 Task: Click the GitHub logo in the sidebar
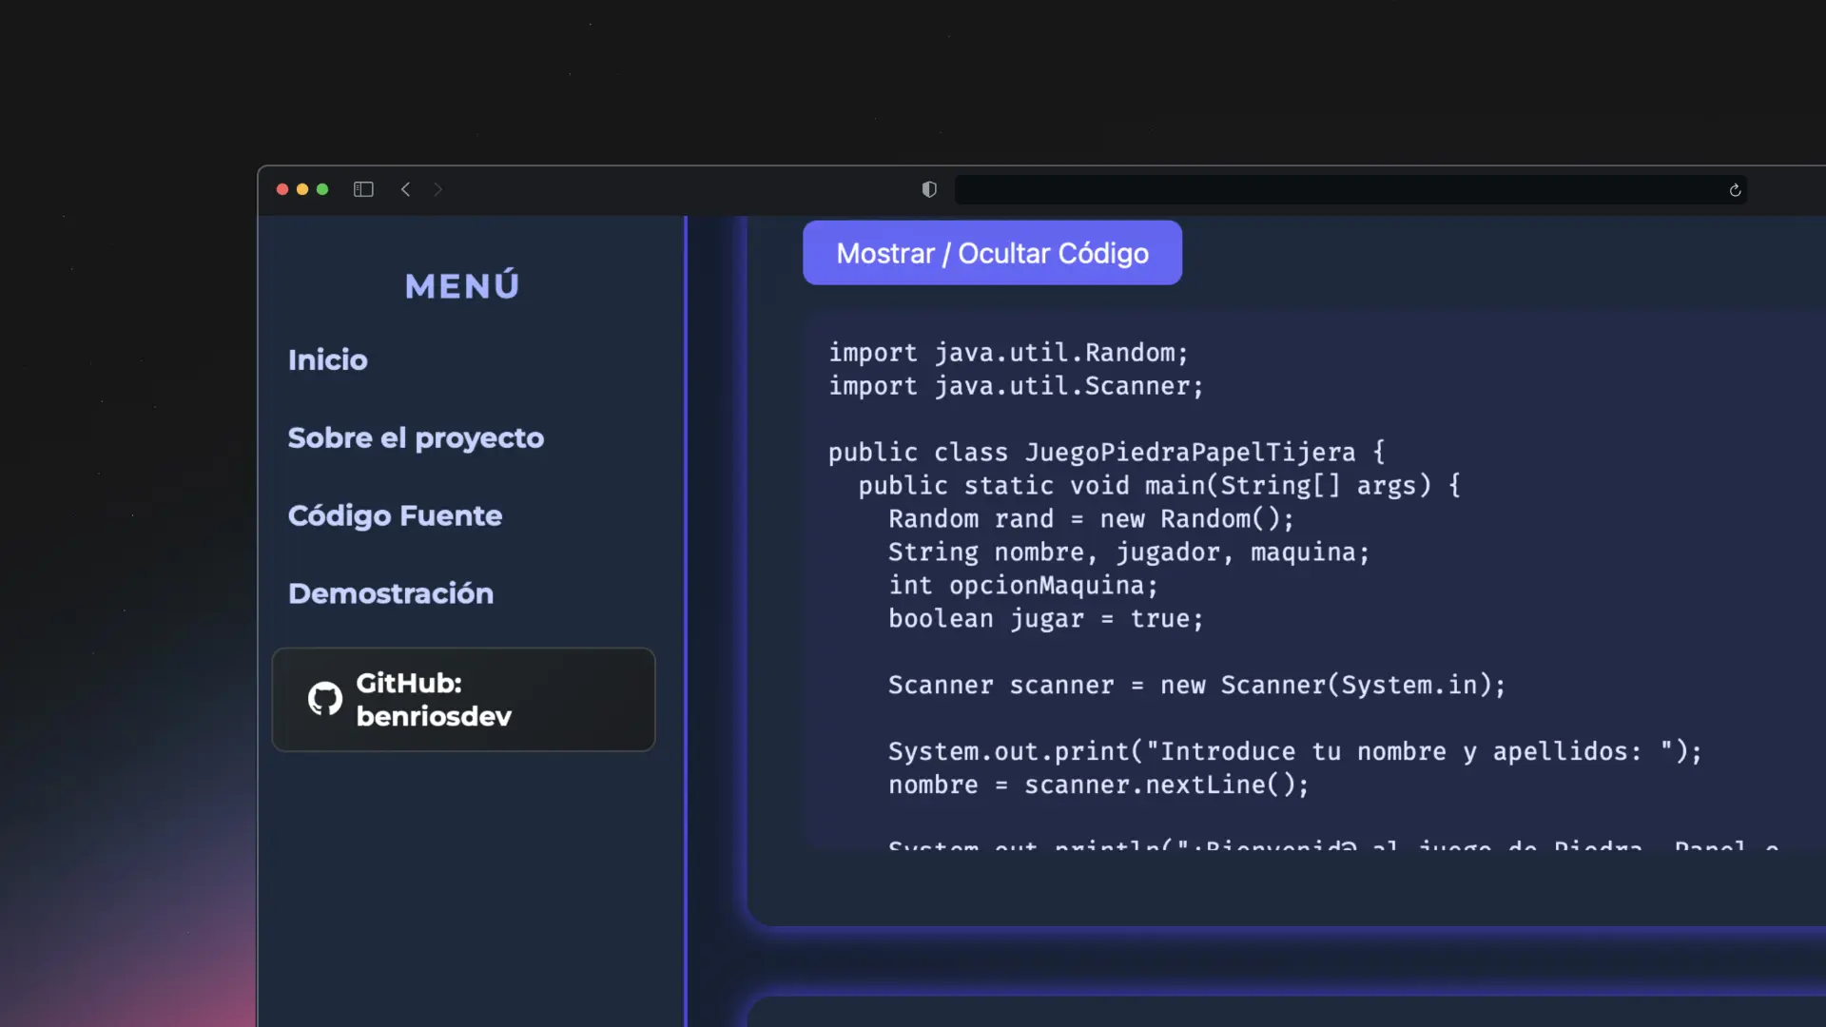tap(326, 699)
